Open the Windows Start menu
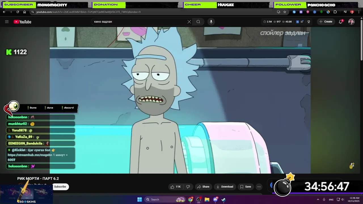The image size is (363, 204). 140,199
